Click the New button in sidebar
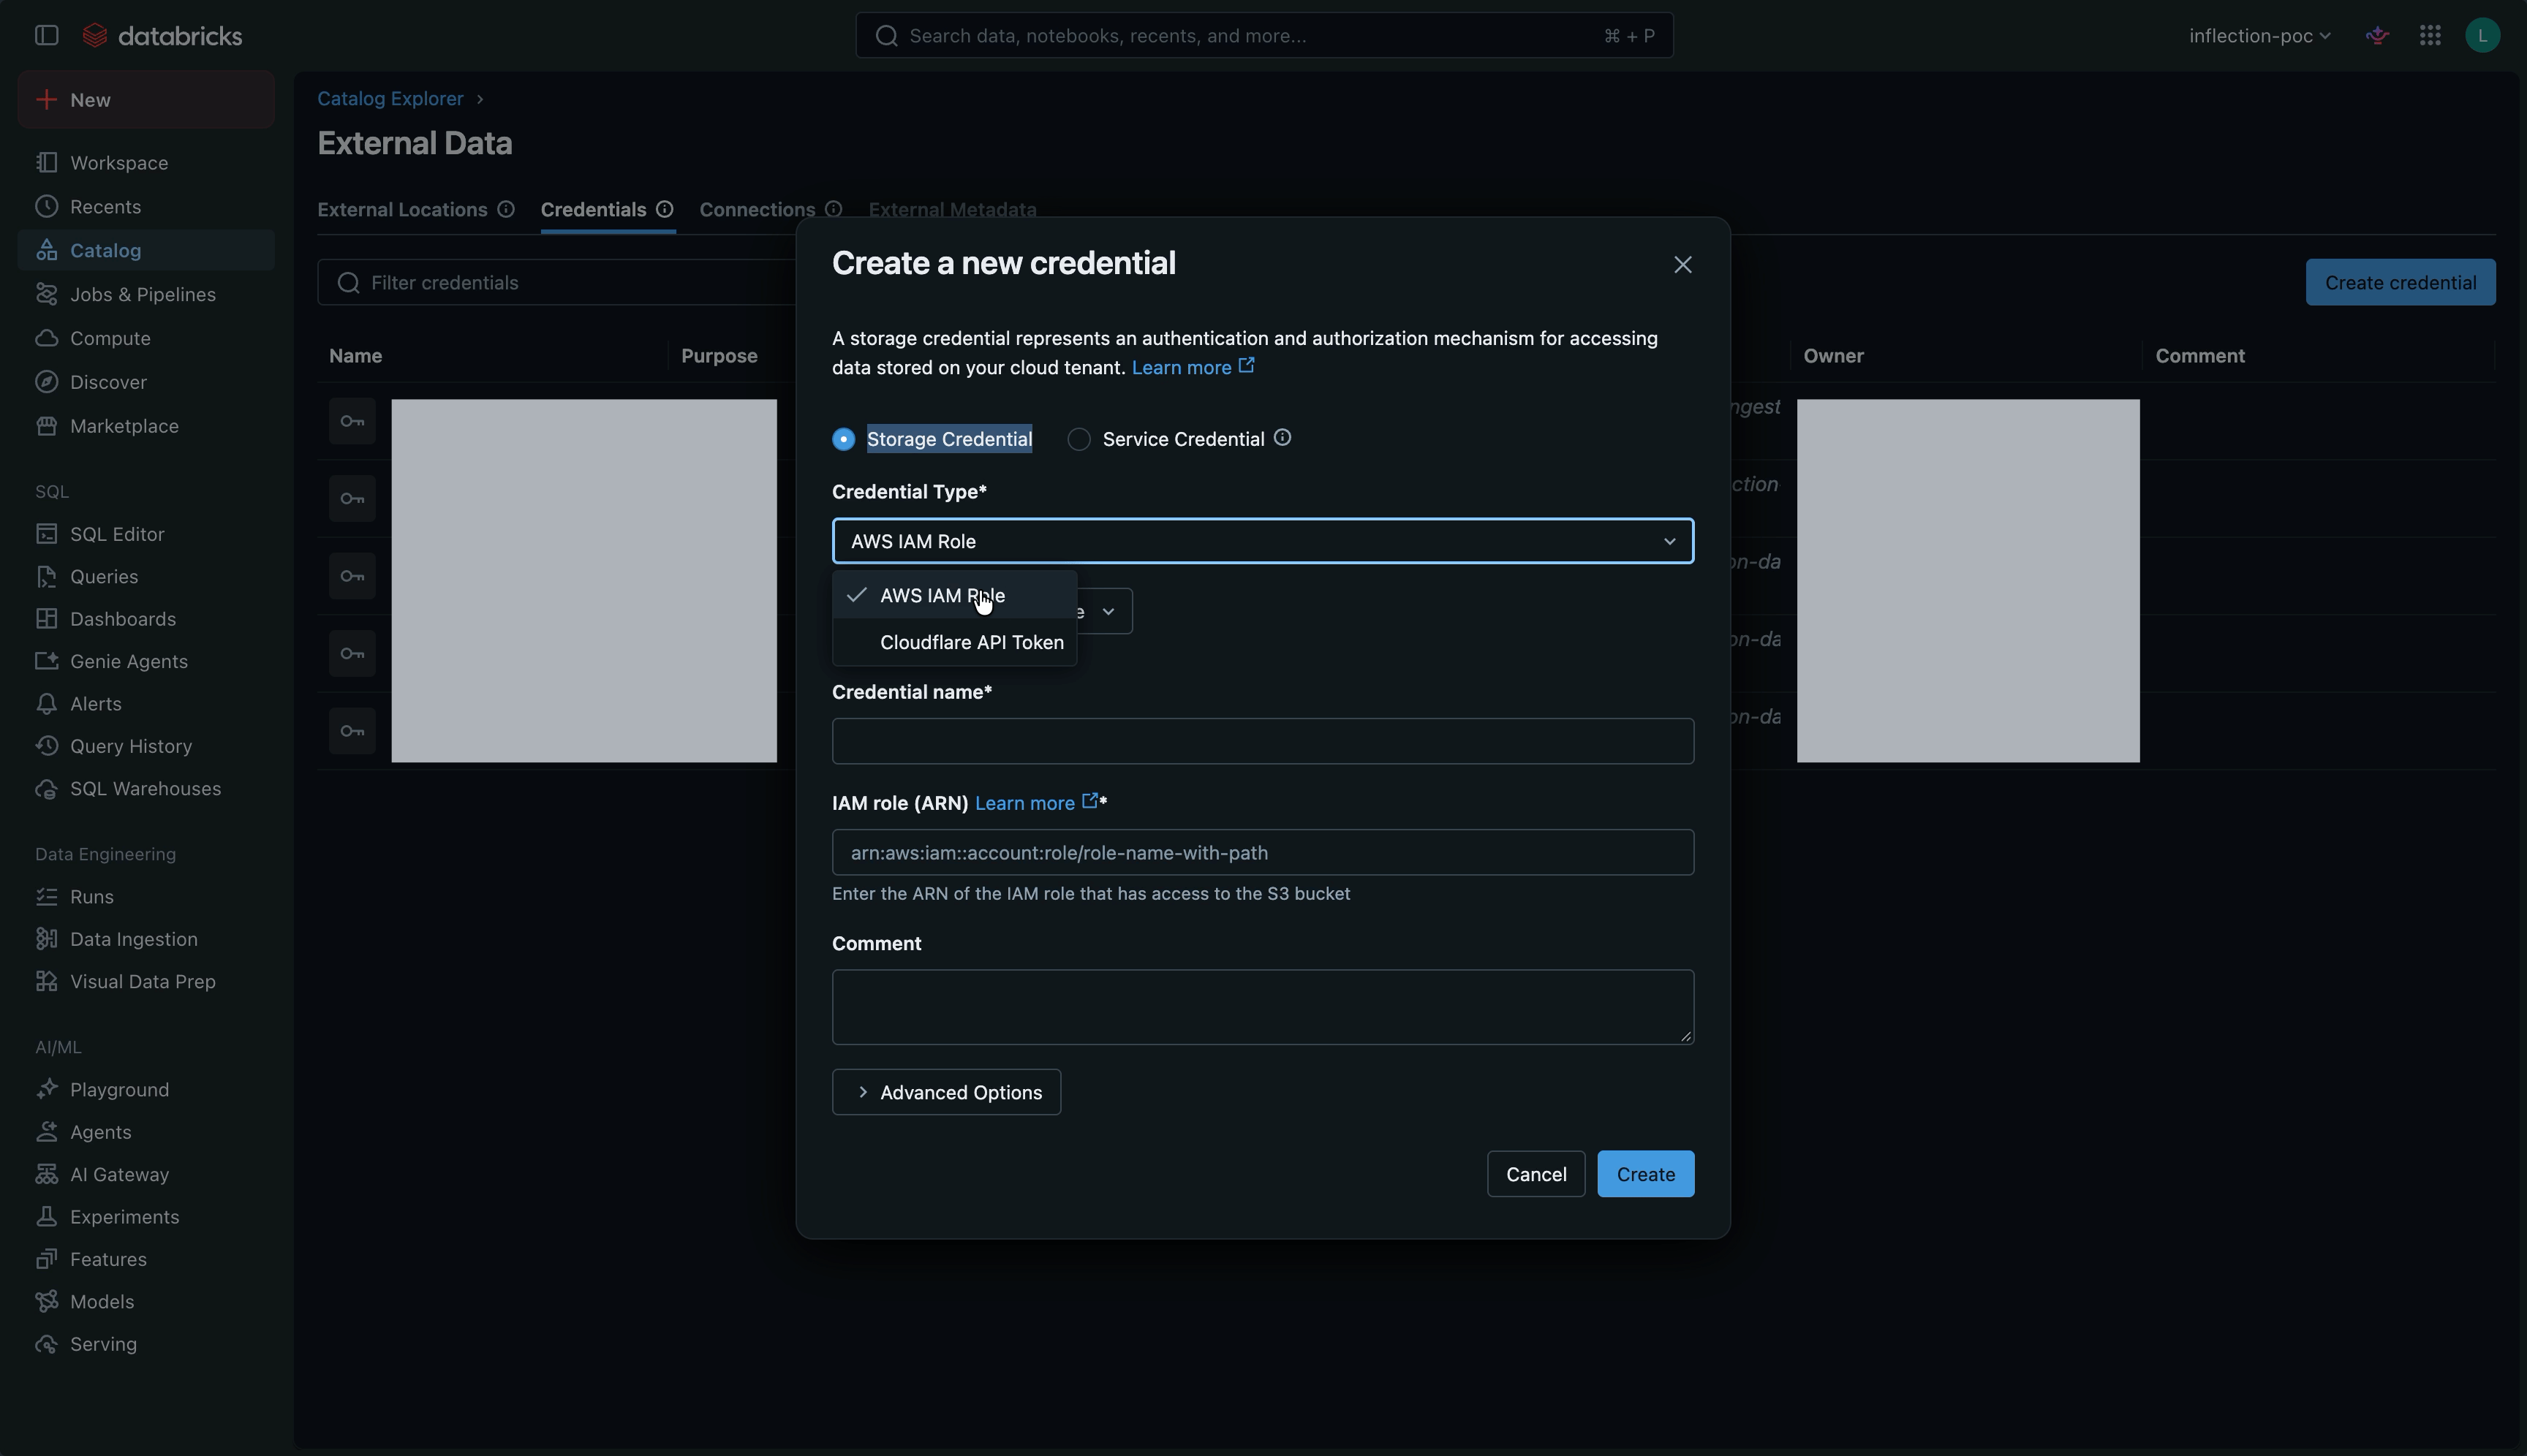The height and width of the screenshot is (1456, 2527). pos(146,100)
